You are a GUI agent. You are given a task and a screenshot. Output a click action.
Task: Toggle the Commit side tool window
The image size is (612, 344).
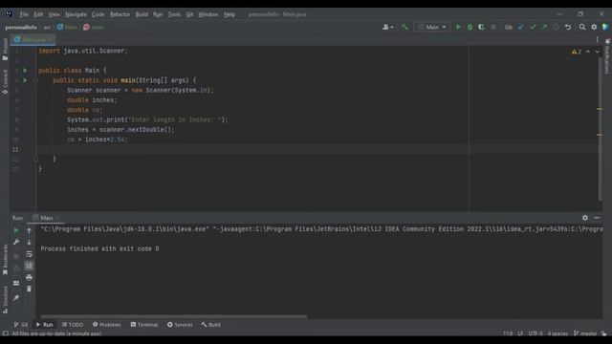[x=5, y=81]
